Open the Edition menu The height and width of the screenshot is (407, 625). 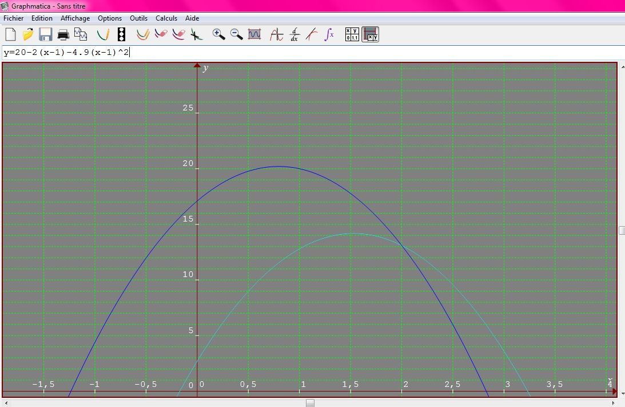click(42, 18)
